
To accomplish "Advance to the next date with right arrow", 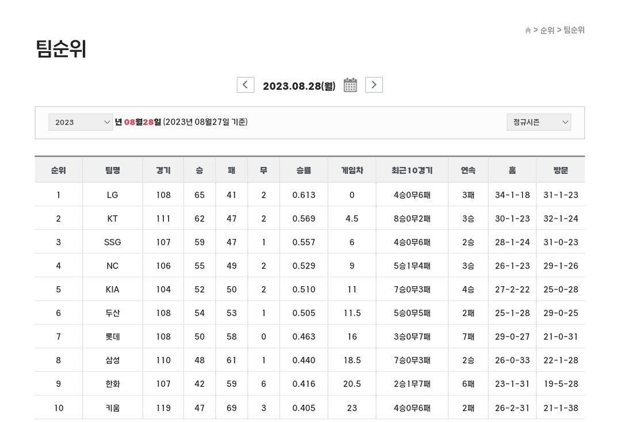I will (x=374, y=85).
